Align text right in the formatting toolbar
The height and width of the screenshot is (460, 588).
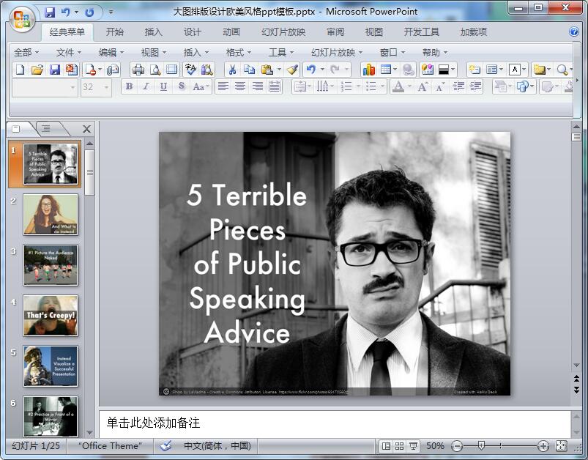point(258,86)
